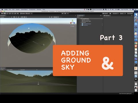Select the Hand tool in Unity toolbar

point(2,13)
